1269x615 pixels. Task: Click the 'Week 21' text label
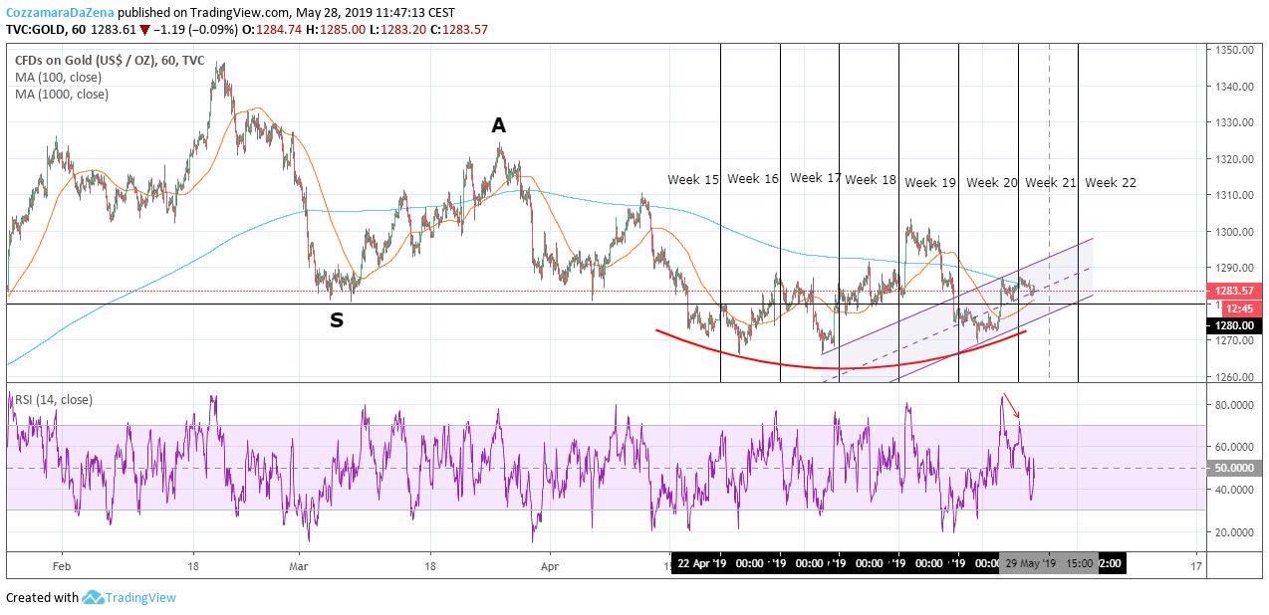1051,183
